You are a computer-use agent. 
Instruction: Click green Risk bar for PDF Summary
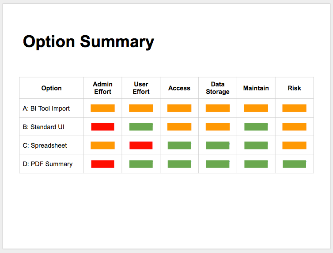[295, 164]
